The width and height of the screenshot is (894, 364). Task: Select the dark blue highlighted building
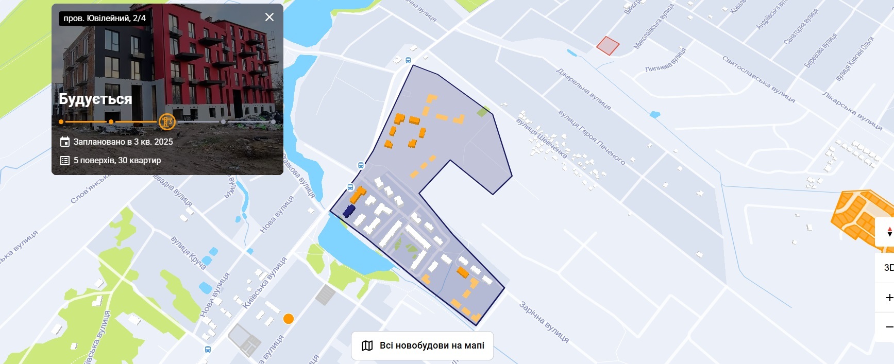pyautogui.click(x=349, y=211)
